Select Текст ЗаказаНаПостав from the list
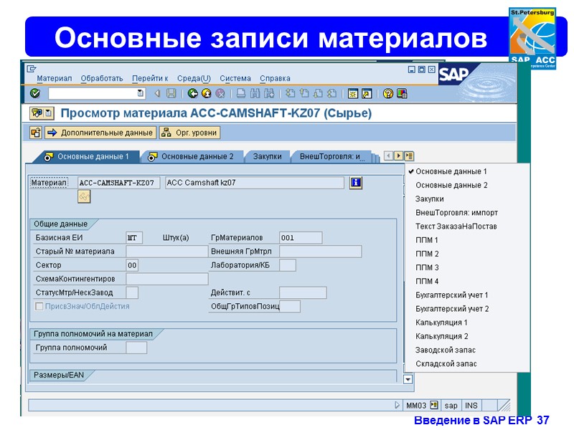The width and height of the screenshot is (574, 430). point(456,226)
